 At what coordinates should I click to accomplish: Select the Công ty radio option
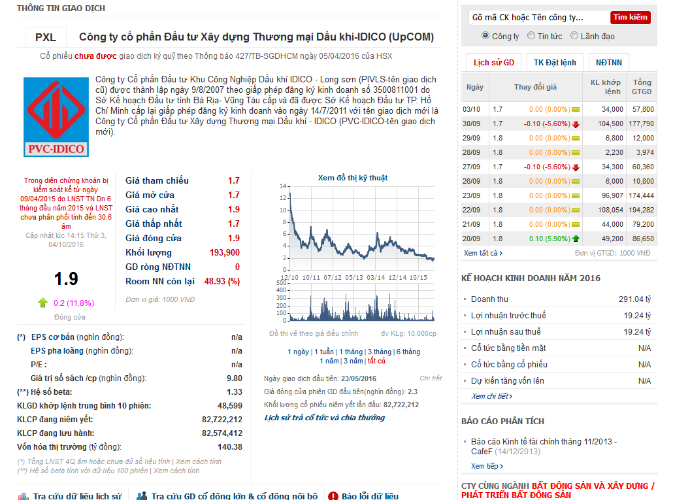pyautogui.click(x=485, y=36)
